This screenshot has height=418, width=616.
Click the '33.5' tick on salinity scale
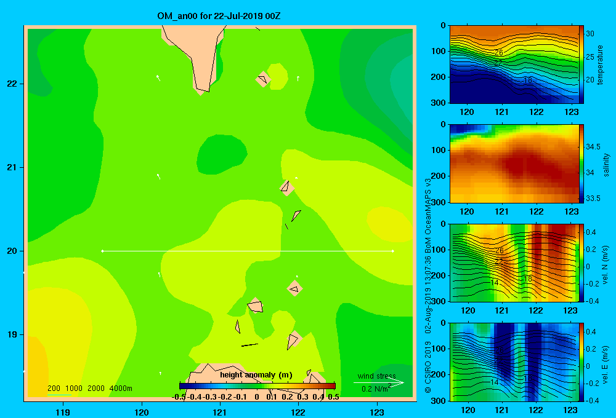[x=593, y=199]
